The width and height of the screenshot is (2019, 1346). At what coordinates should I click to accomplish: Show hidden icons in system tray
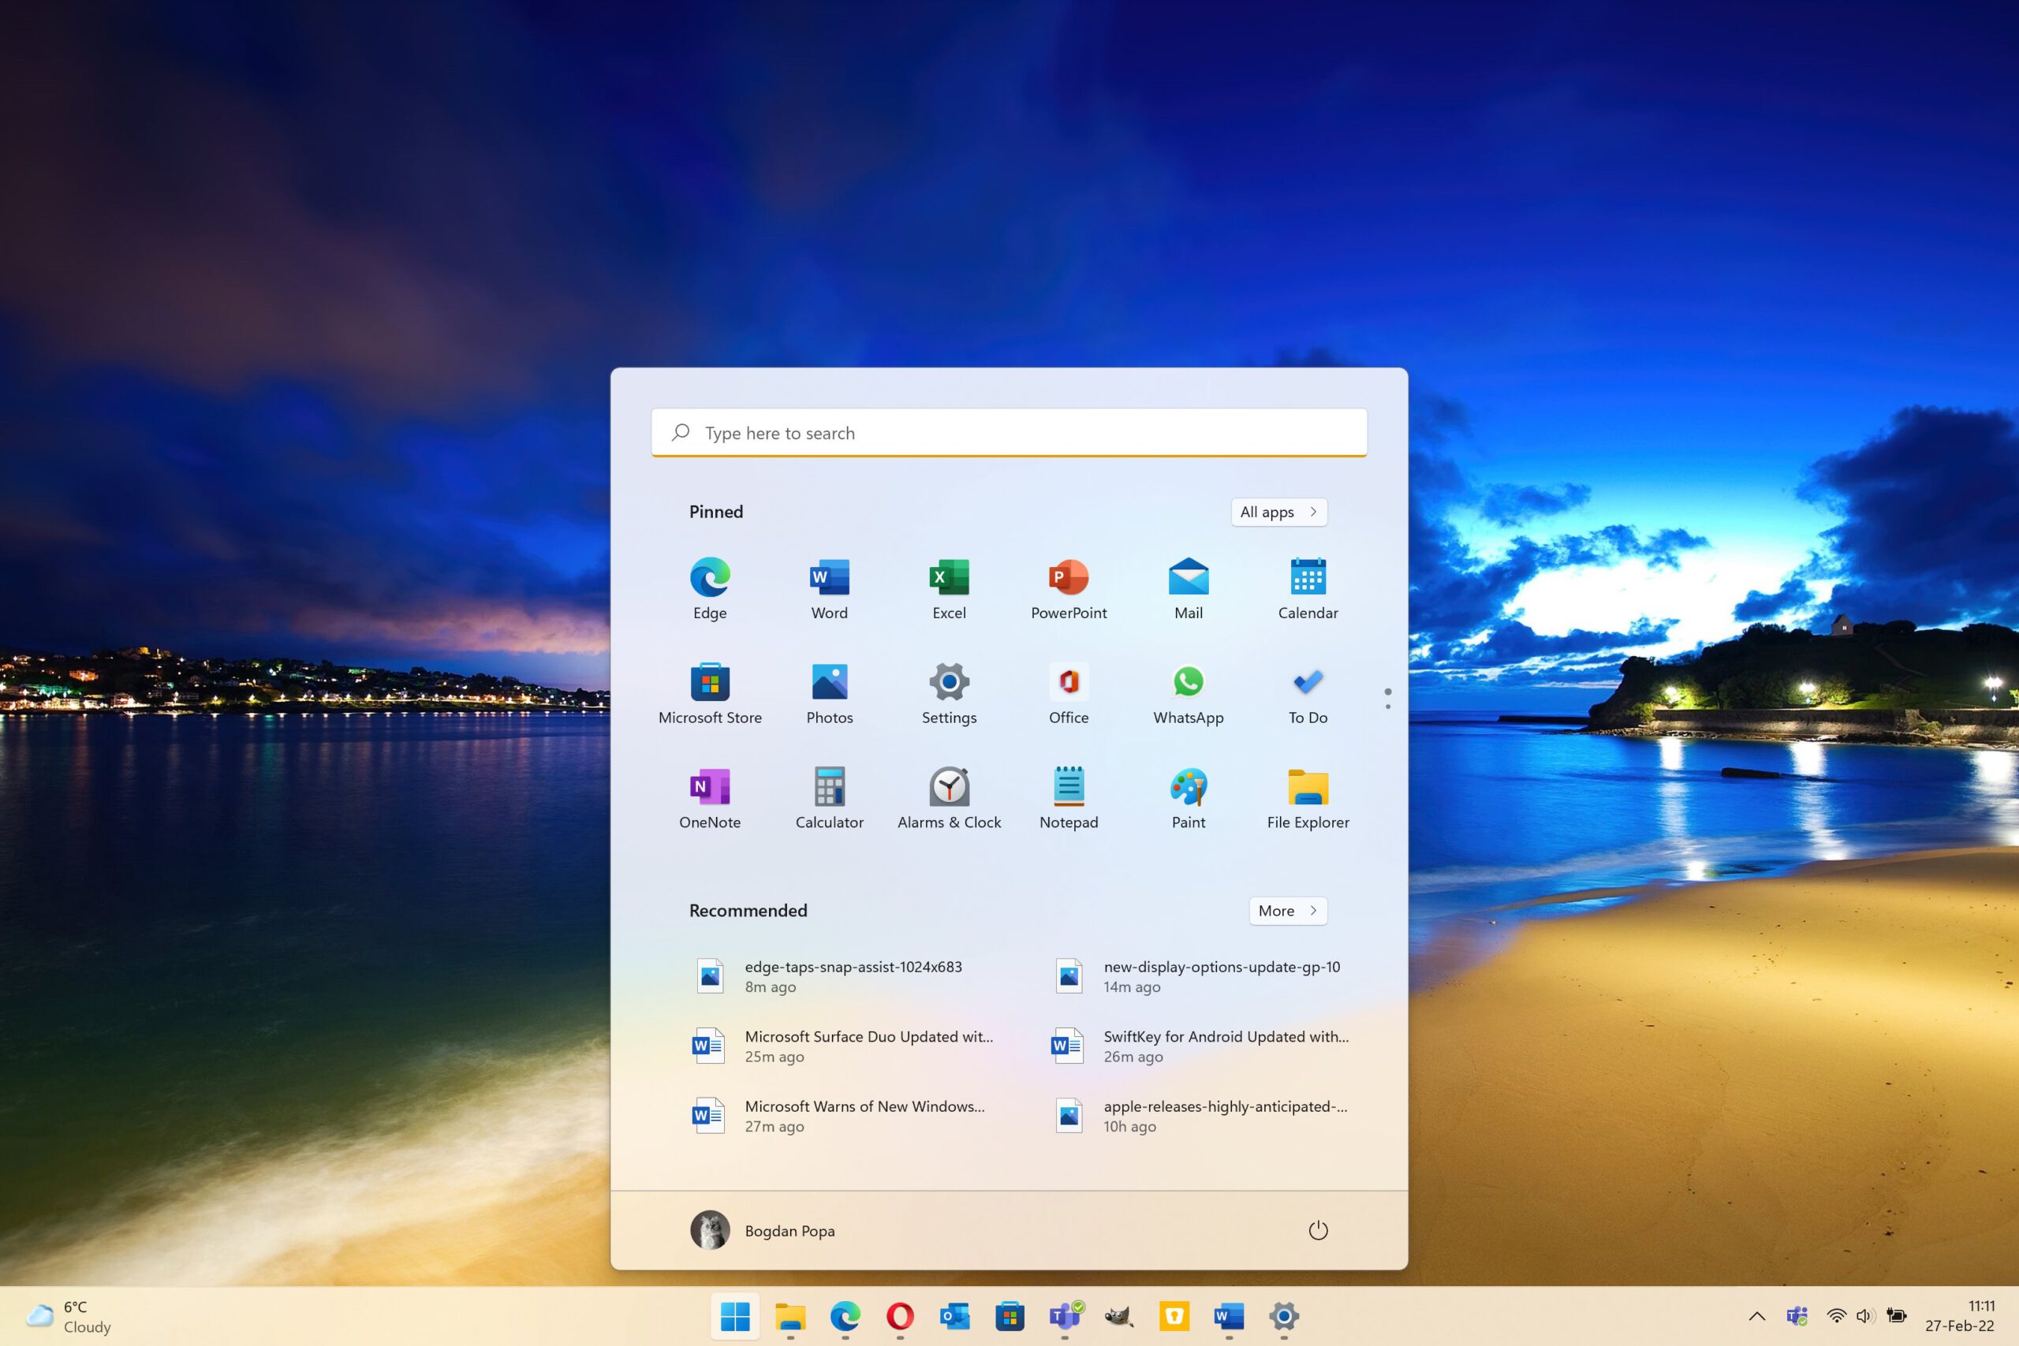coord(1757,1316)
